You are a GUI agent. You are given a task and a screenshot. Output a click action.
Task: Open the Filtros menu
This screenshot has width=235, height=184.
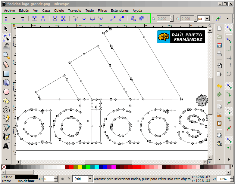pyautogui.click(x=102, y=11)
